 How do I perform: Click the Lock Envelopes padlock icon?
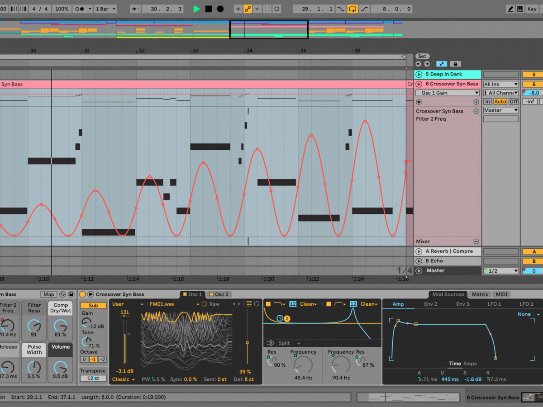pyautogui.click(x=455, y=64)
